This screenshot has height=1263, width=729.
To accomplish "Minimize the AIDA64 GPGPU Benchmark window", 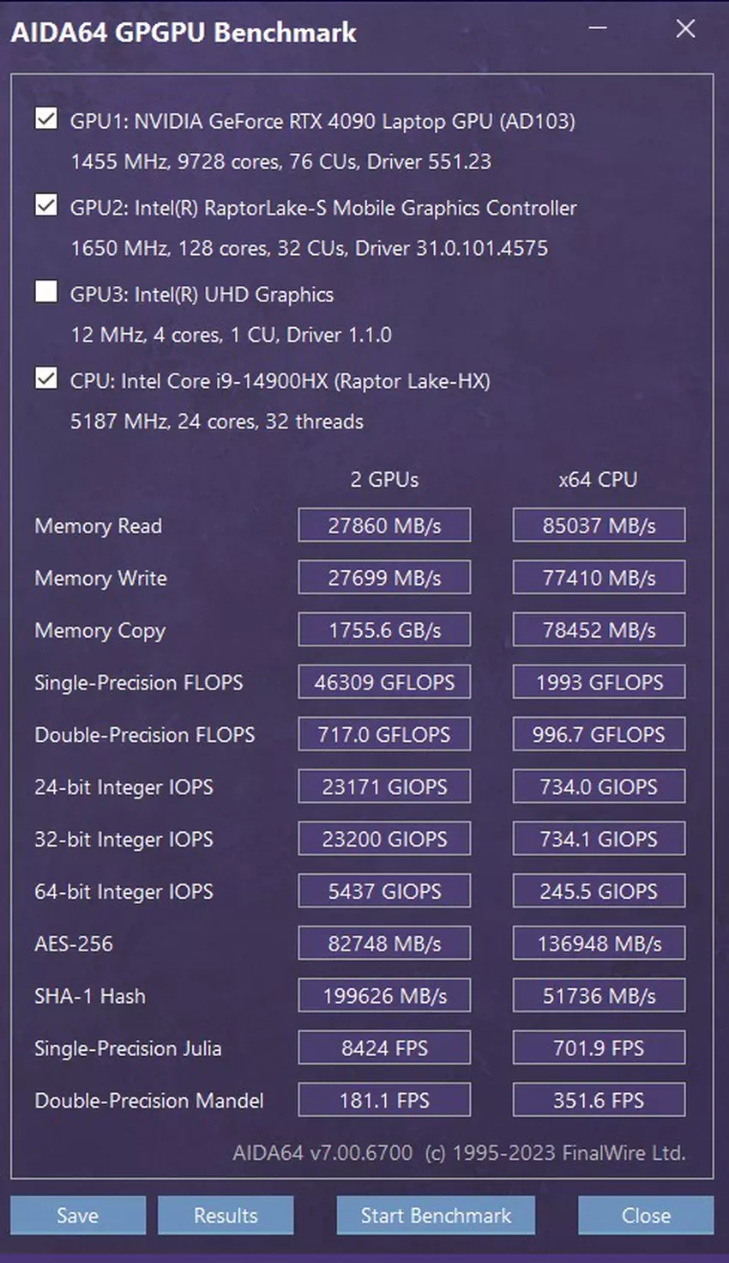I will pos(598,28).
